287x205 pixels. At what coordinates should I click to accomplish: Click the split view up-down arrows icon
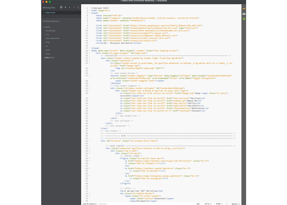[x=74, y=7]
